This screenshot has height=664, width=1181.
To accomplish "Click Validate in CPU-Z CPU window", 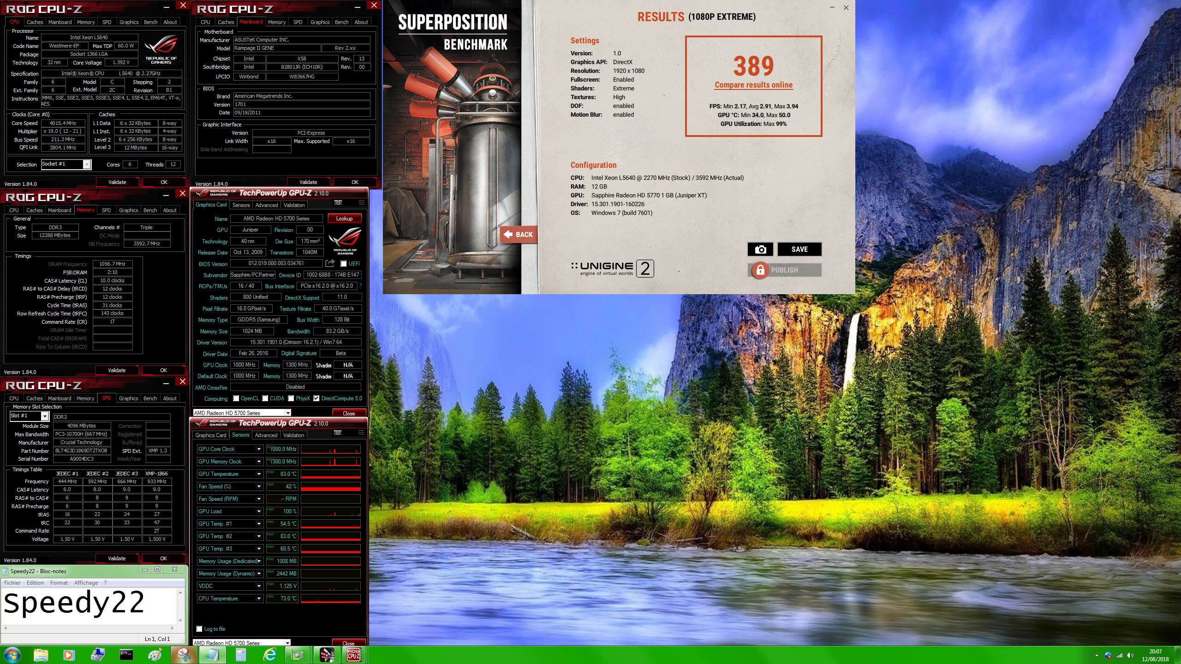I will (x=117, y=182).
